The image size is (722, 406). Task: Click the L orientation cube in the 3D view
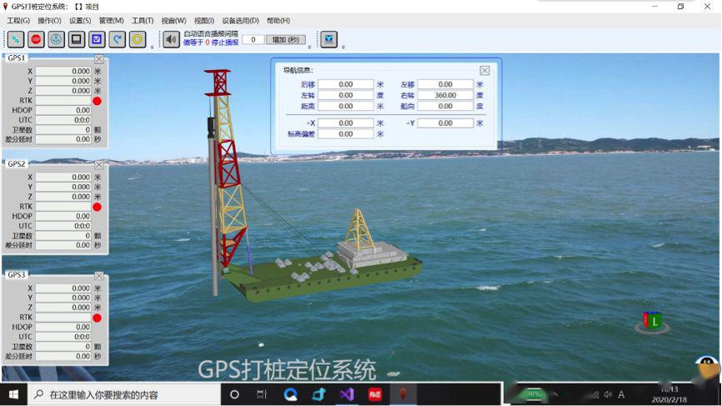coord(652,321)
